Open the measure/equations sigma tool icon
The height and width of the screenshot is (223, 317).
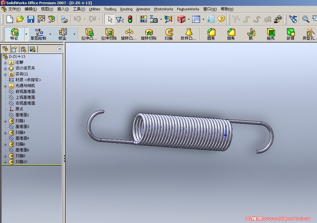tap(154, 19)
